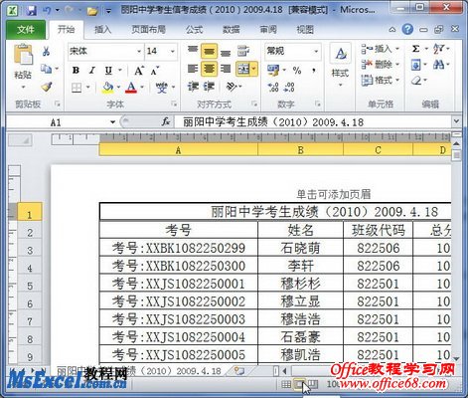Viewport: 468px width, 398px height.
Task: Click header area 单击可添加页眉
Action: (x=333, y=194)
